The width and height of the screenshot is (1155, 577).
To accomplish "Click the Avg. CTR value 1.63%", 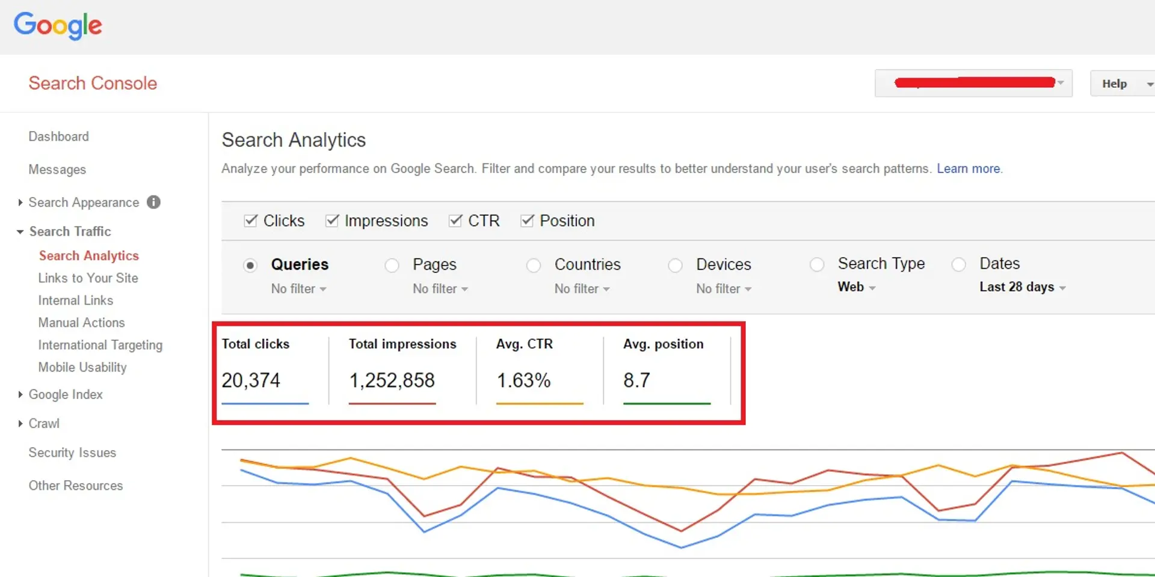I will pyautogui.click(x=523, y=380).
